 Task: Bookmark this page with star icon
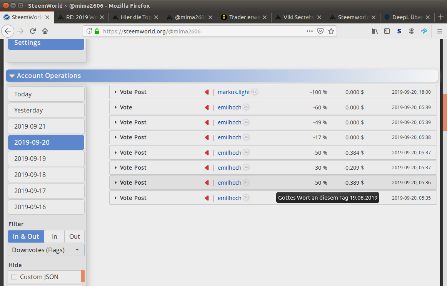[331, 31]
